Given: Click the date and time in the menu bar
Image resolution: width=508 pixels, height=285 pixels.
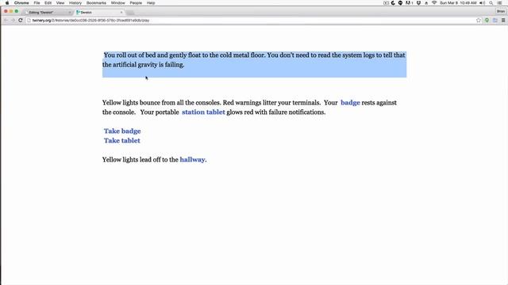Looking at the screenshot, I should coord(458,3).
